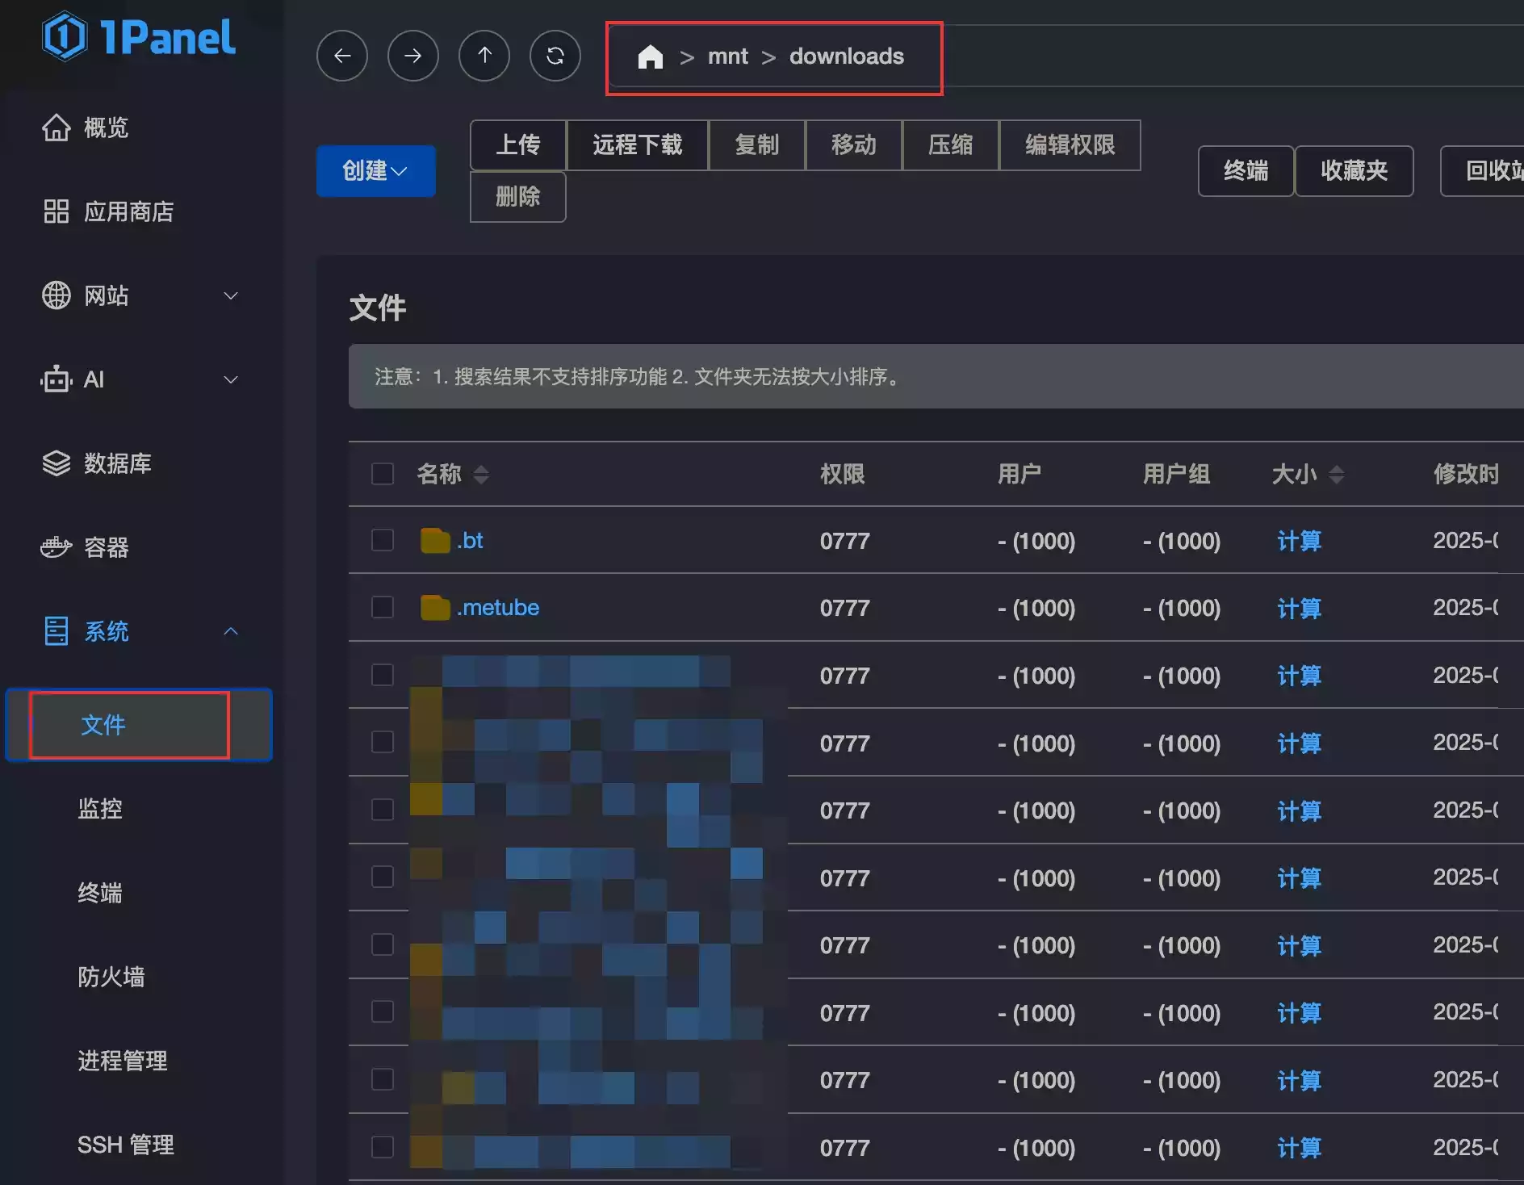Sort by 大小 column arrows
Viewport: 1524px width, 1185px height.
1337,475
